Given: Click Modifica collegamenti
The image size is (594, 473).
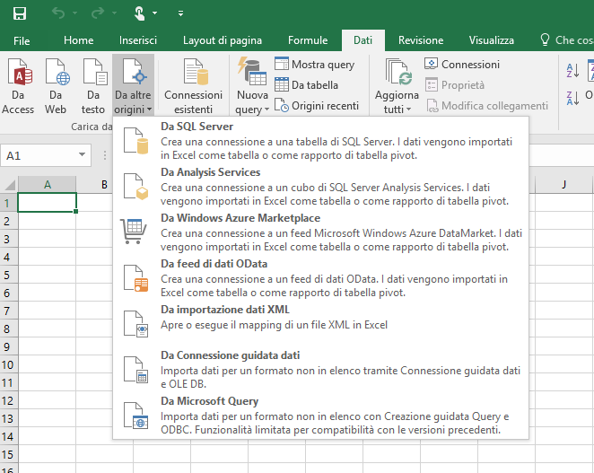Looking at the screenshot, I should click(x=487, y=105).
